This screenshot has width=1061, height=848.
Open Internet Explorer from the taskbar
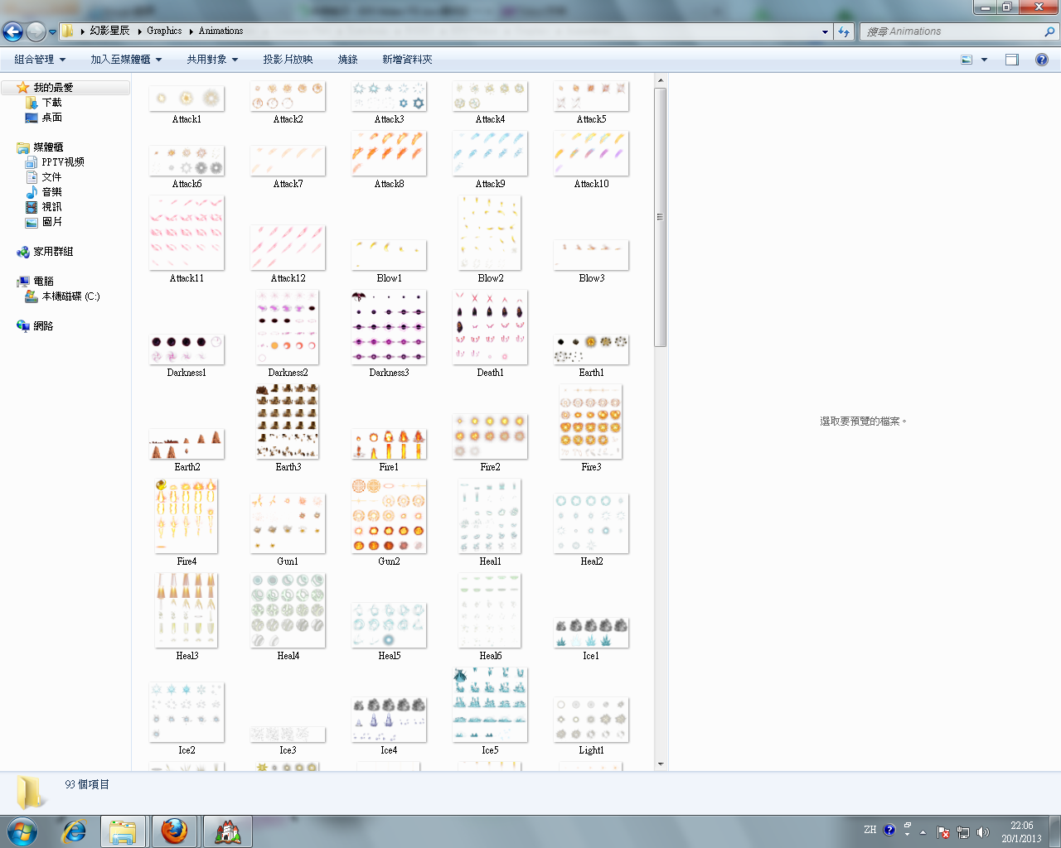tap(74, 831)
